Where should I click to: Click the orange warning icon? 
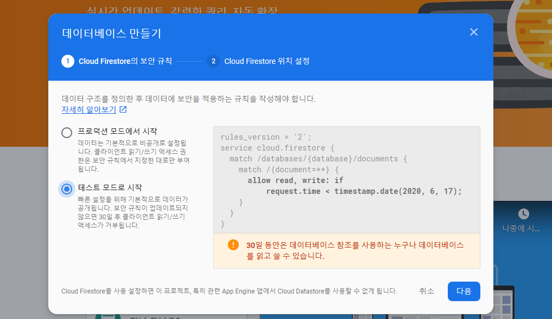[x=233, y=245]
